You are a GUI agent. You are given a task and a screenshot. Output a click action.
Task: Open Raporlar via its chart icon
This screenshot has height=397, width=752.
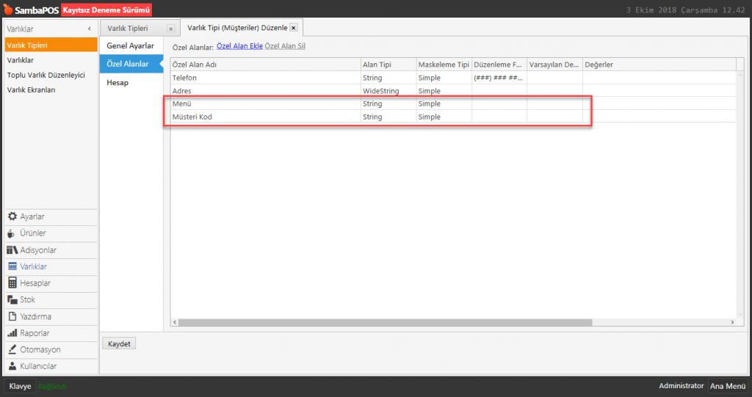[x=12, y=333]
